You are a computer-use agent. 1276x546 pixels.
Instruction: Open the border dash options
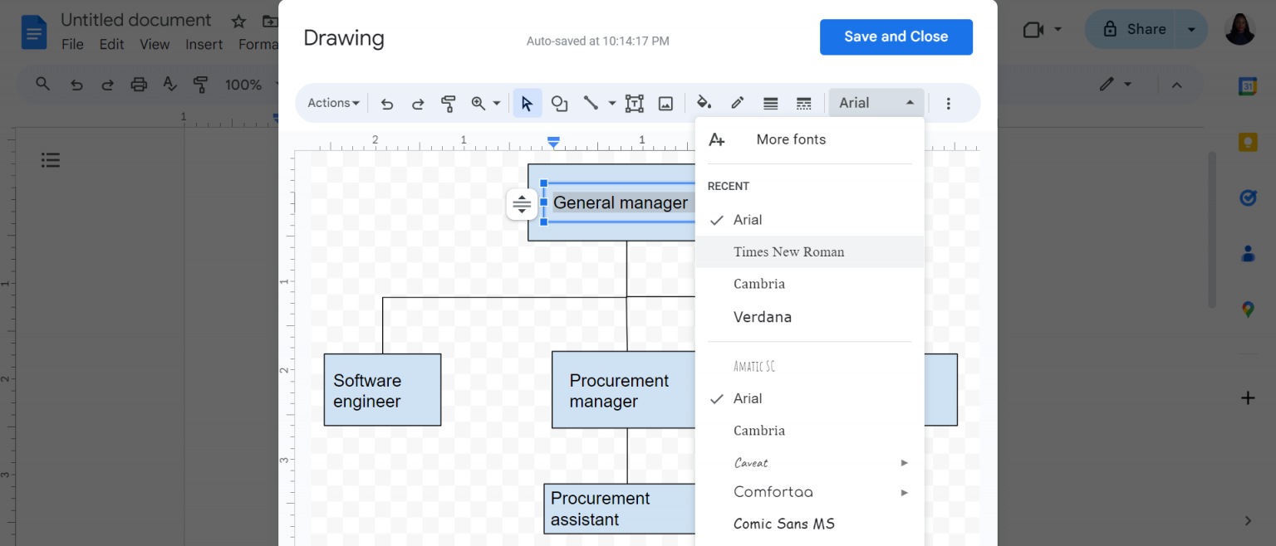click(x=803, y=103)
